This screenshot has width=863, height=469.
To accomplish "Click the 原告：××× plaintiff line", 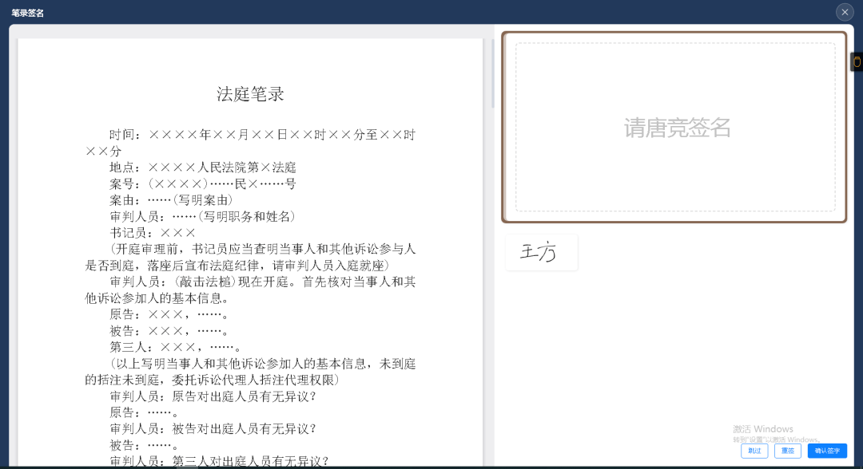I will tap(169, 314).
